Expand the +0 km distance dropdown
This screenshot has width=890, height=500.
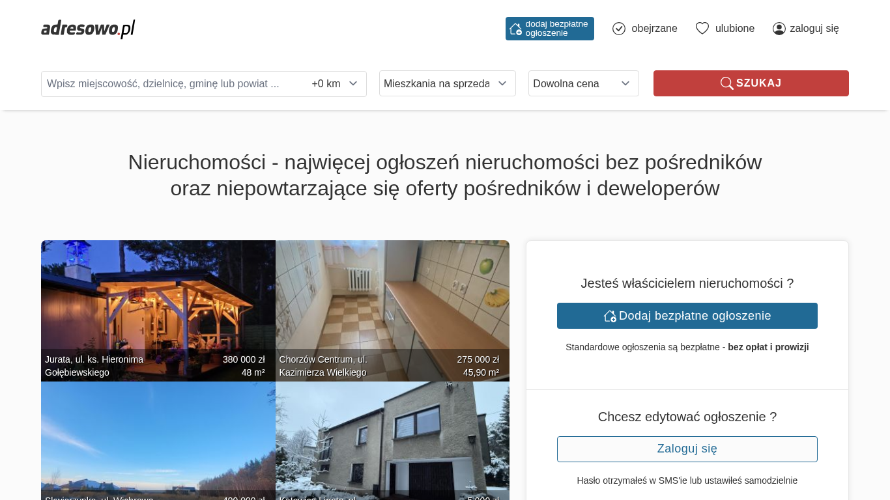(x=335, y=83)
